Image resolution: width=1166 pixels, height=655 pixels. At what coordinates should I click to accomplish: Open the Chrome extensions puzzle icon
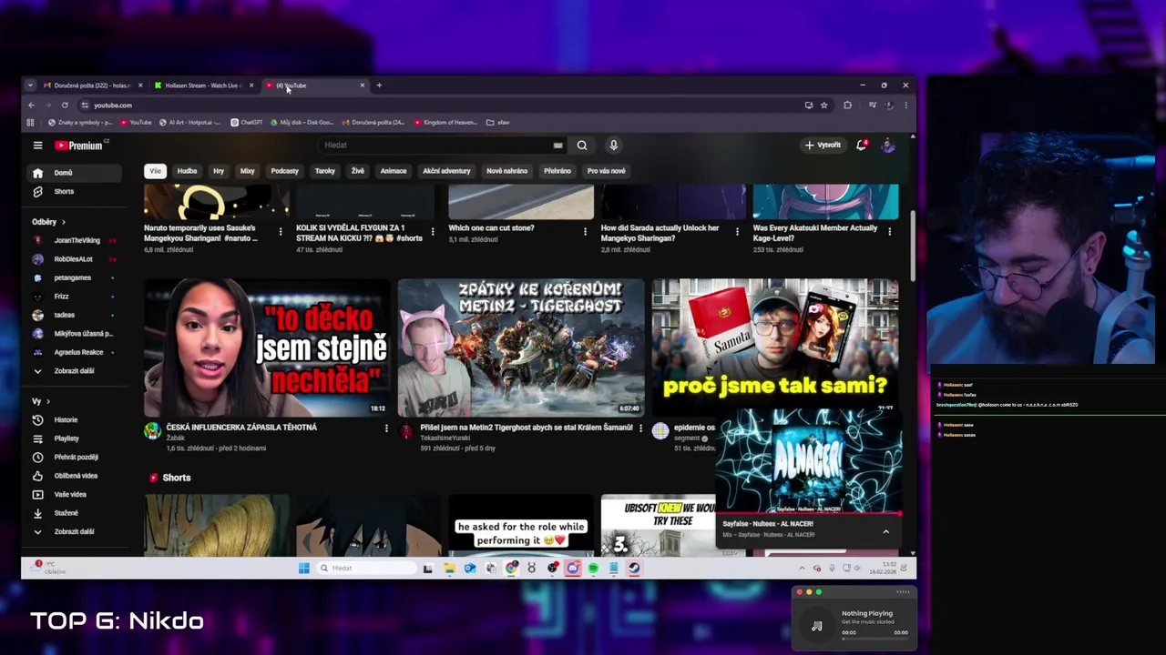[x=847, y=106]
